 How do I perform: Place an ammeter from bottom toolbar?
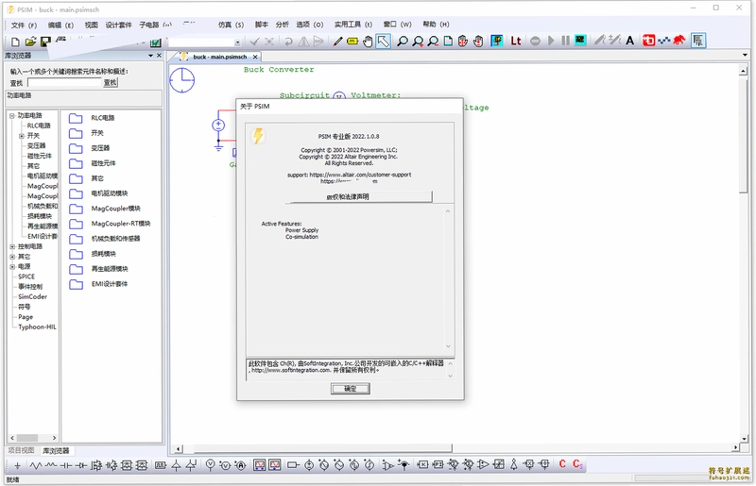(x=240, y=465)
